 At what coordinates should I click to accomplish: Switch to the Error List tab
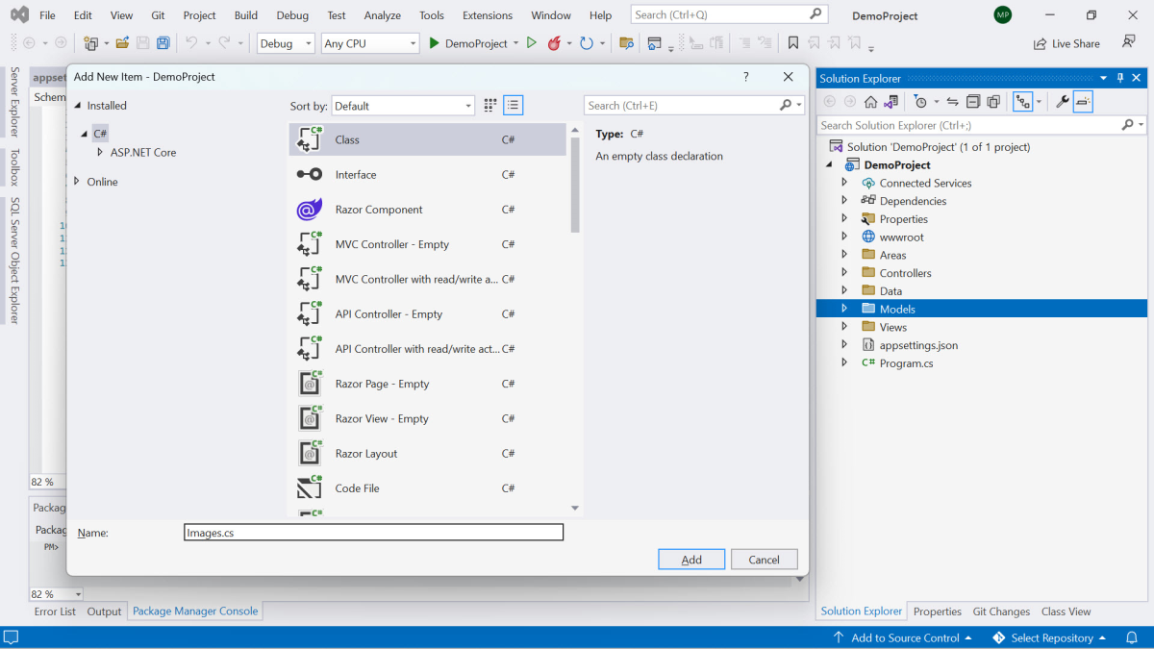(55, 612)
